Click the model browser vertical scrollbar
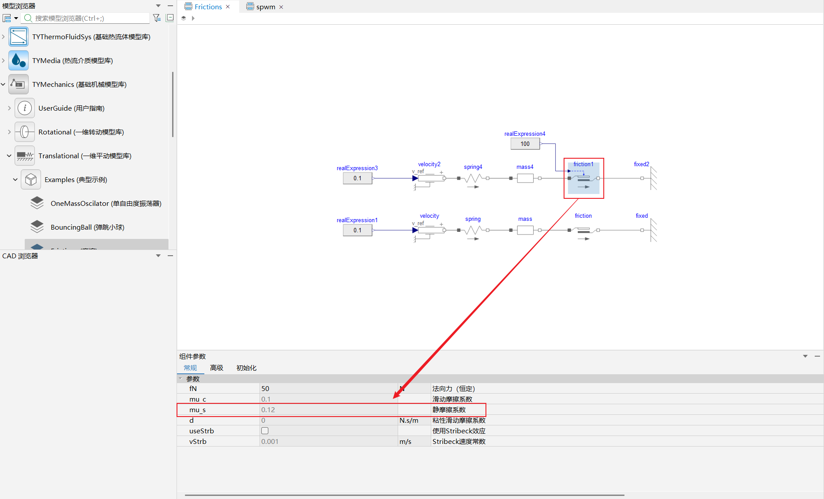Viewport: 824px width, 499px height. tap(173, 104)
